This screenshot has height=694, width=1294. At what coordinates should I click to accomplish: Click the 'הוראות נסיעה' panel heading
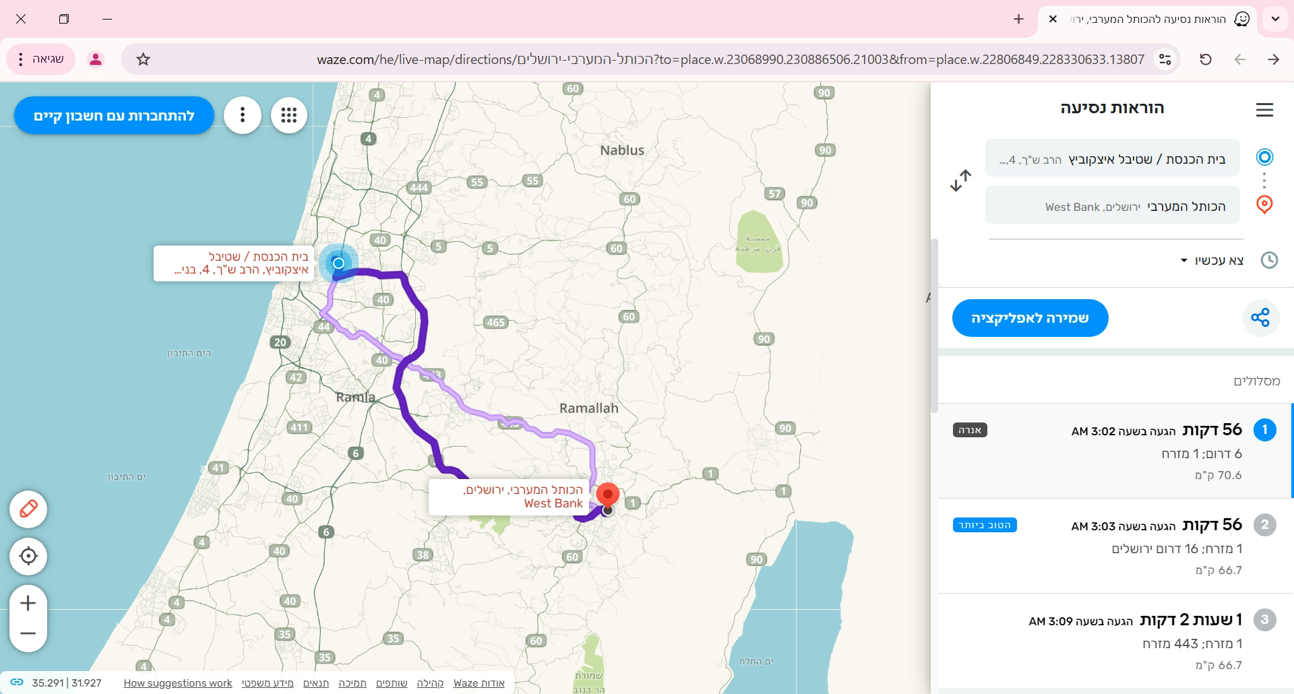coord(1112,108)
